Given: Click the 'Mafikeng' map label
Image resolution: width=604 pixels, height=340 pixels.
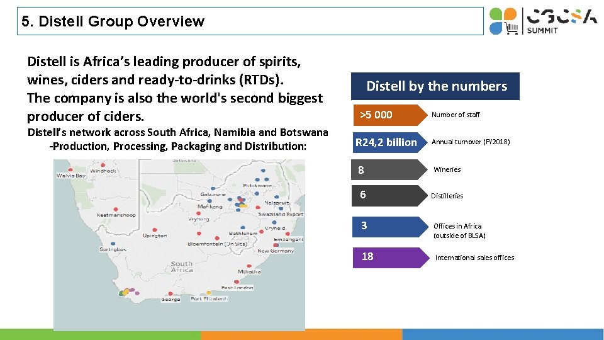Looking at the screenshot, I should click(210, 207).
